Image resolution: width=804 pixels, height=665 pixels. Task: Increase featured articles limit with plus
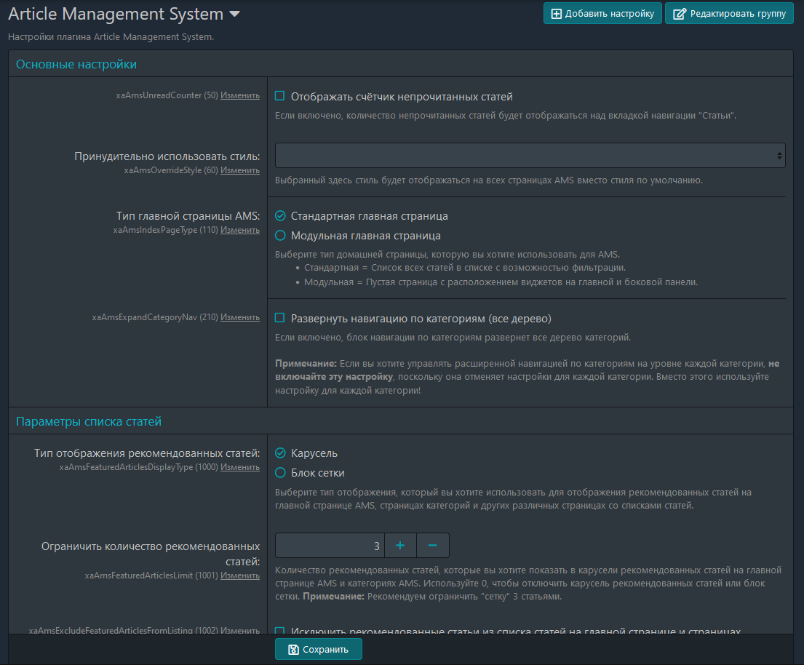tap(399, 546)
